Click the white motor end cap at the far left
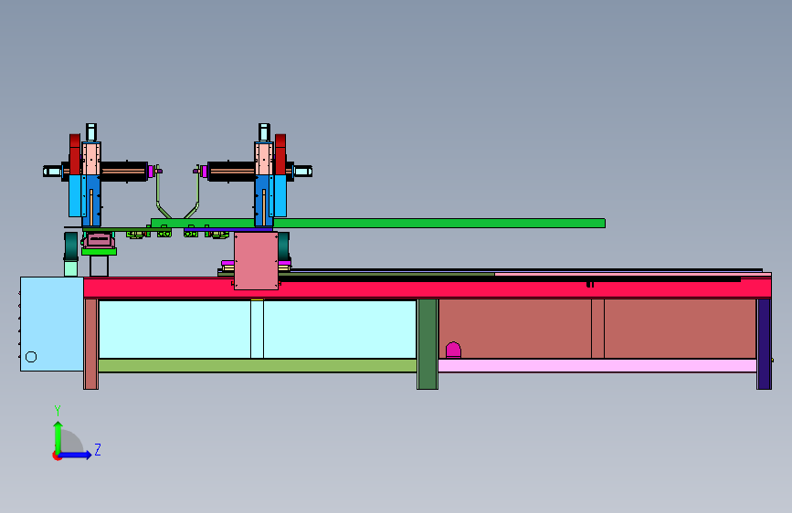This screenshot has height=513, width=792. [52, 172]
